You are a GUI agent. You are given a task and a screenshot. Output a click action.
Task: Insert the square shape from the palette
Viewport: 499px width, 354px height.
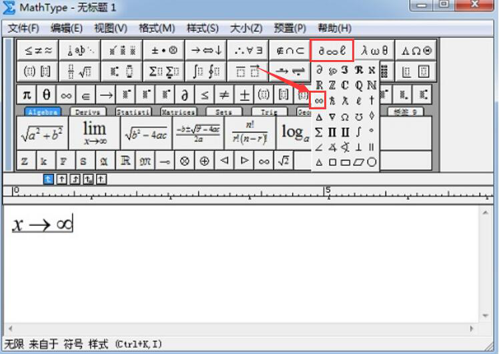coord(332,163)
